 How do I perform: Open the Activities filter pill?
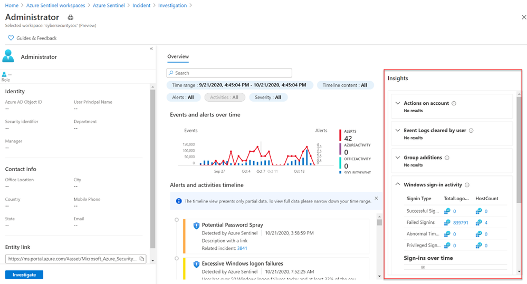(225, 97)
